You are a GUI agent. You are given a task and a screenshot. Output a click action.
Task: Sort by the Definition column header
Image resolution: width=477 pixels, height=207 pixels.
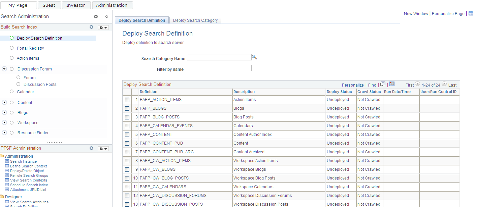(x=149, y=92)
